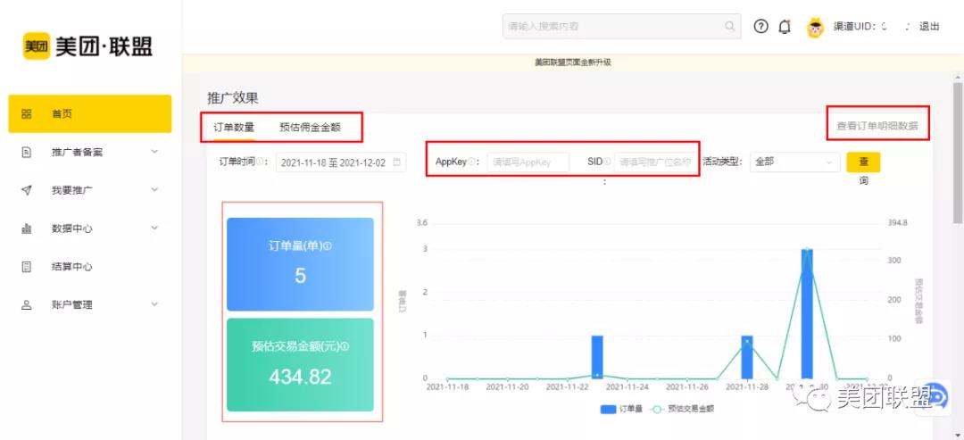The image size is (964, 440).
Task: Click info icon next to 订单时间
Action: coord(259,162)
